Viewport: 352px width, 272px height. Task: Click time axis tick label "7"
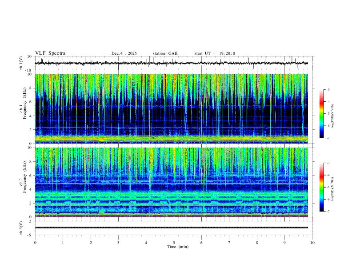pyautogui.click(x=229, y=243)
